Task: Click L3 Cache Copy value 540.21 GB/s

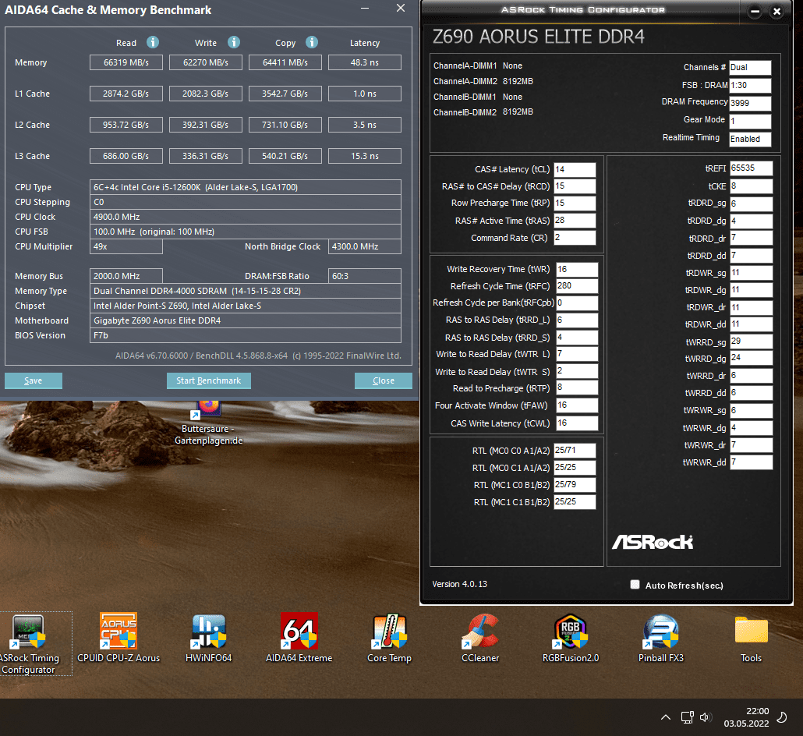Action: (x=285, y=156)
